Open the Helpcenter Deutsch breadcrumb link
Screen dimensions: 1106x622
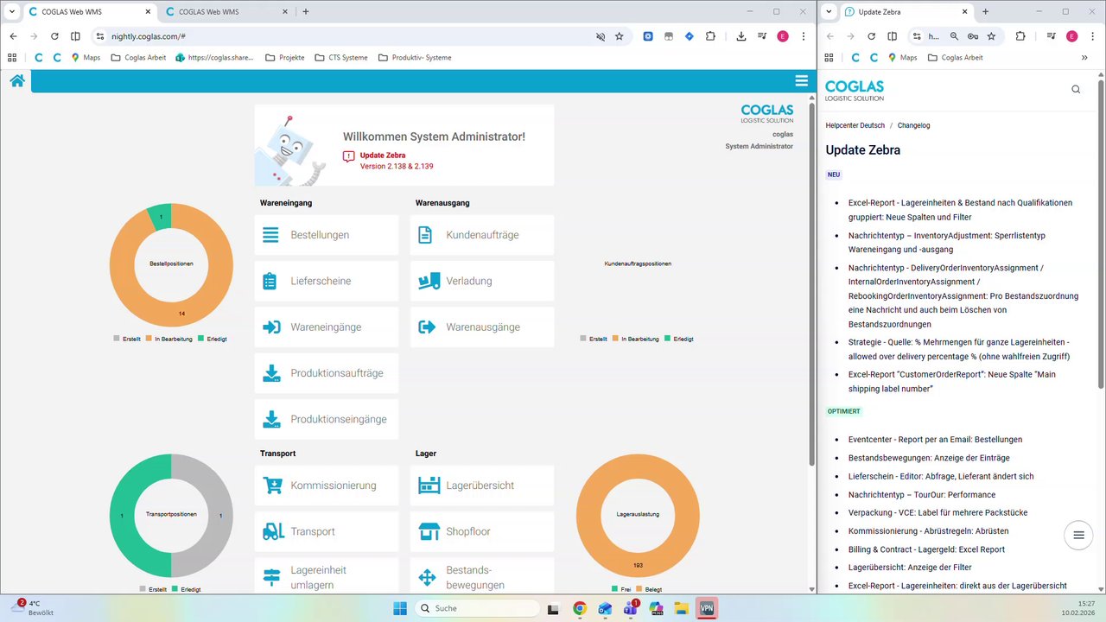pyautogui.click(x=855, y=125)
